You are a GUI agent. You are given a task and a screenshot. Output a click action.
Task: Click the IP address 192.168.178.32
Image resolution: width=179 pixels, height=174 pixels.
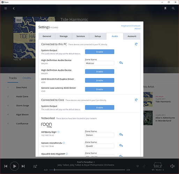click(x=47, y=135)
